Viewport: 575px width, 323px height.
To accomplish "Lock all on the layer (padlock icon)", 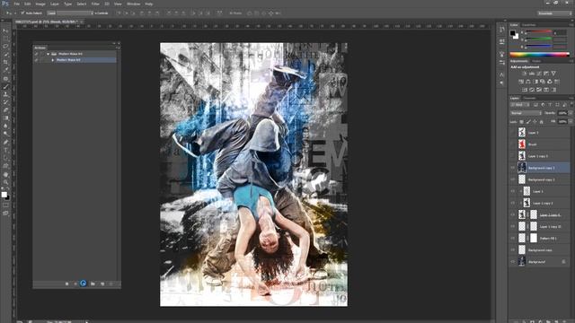I will click(542, 122).
